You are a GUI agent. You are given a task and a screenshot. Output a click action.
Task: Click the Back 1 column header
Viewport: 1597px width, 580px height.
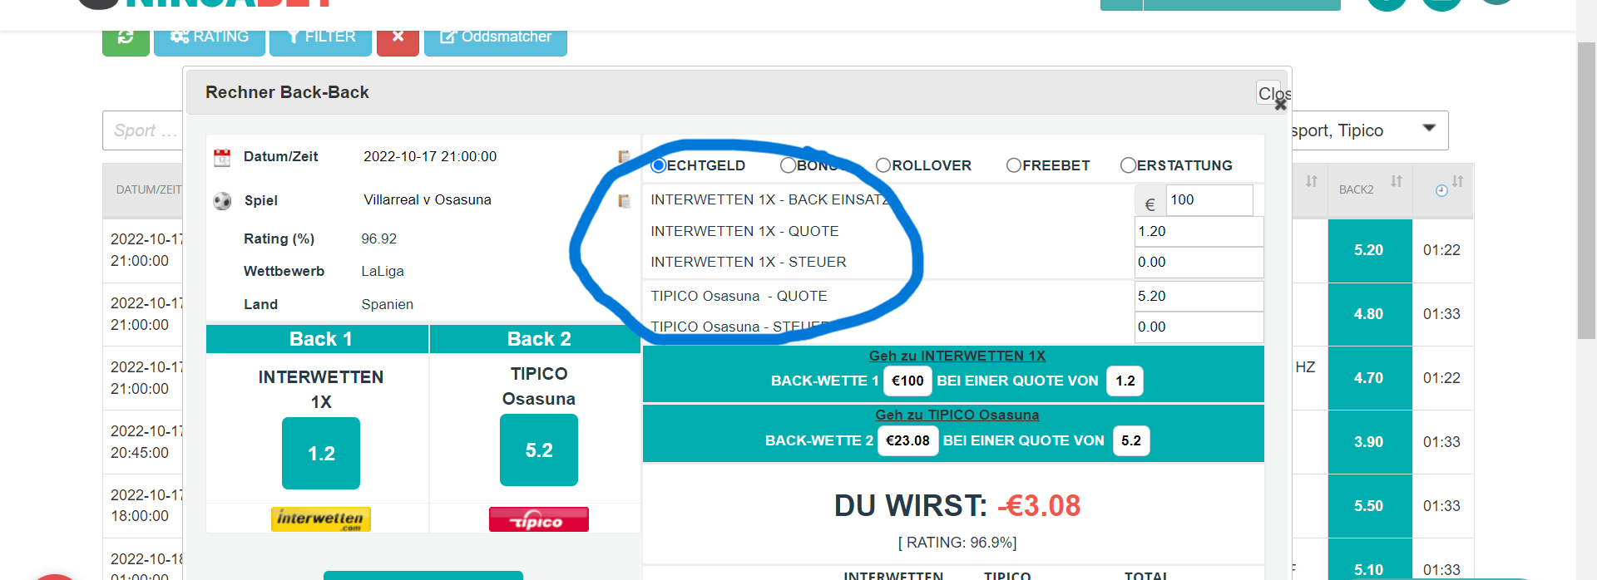[318, 339]
